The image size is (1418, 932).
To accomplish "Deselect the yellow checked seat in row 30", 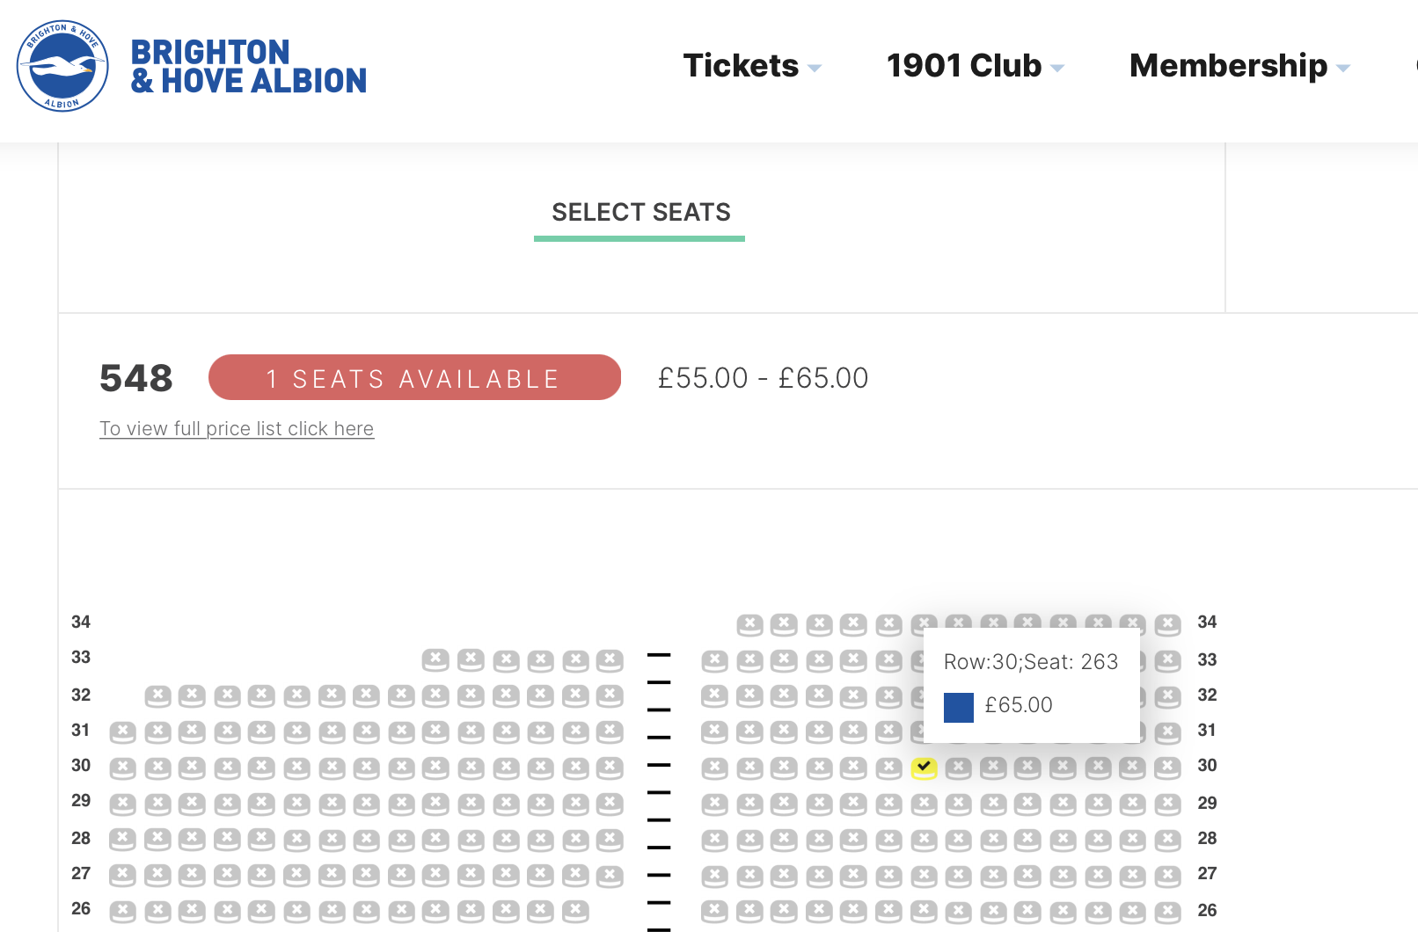I will tap(924, 768).
